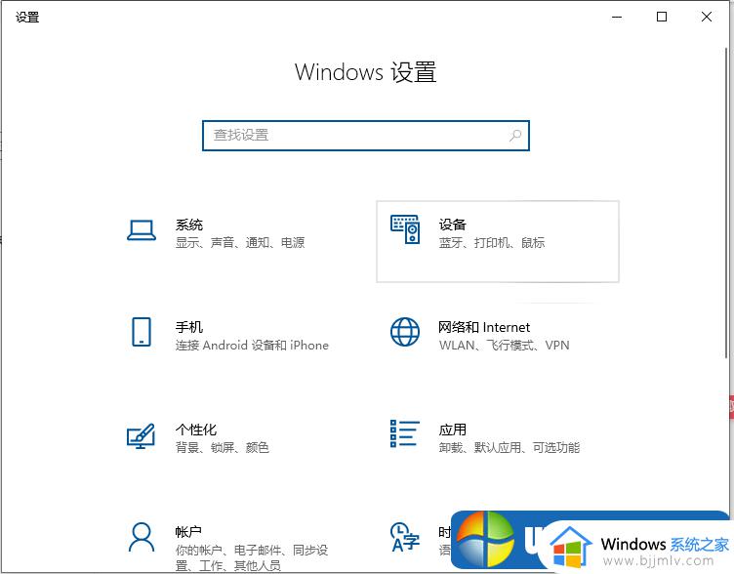Select 网络和 Internet settings title
This screenshot has width=734, height=574.
pyautogui.click(x=484, y=327)
